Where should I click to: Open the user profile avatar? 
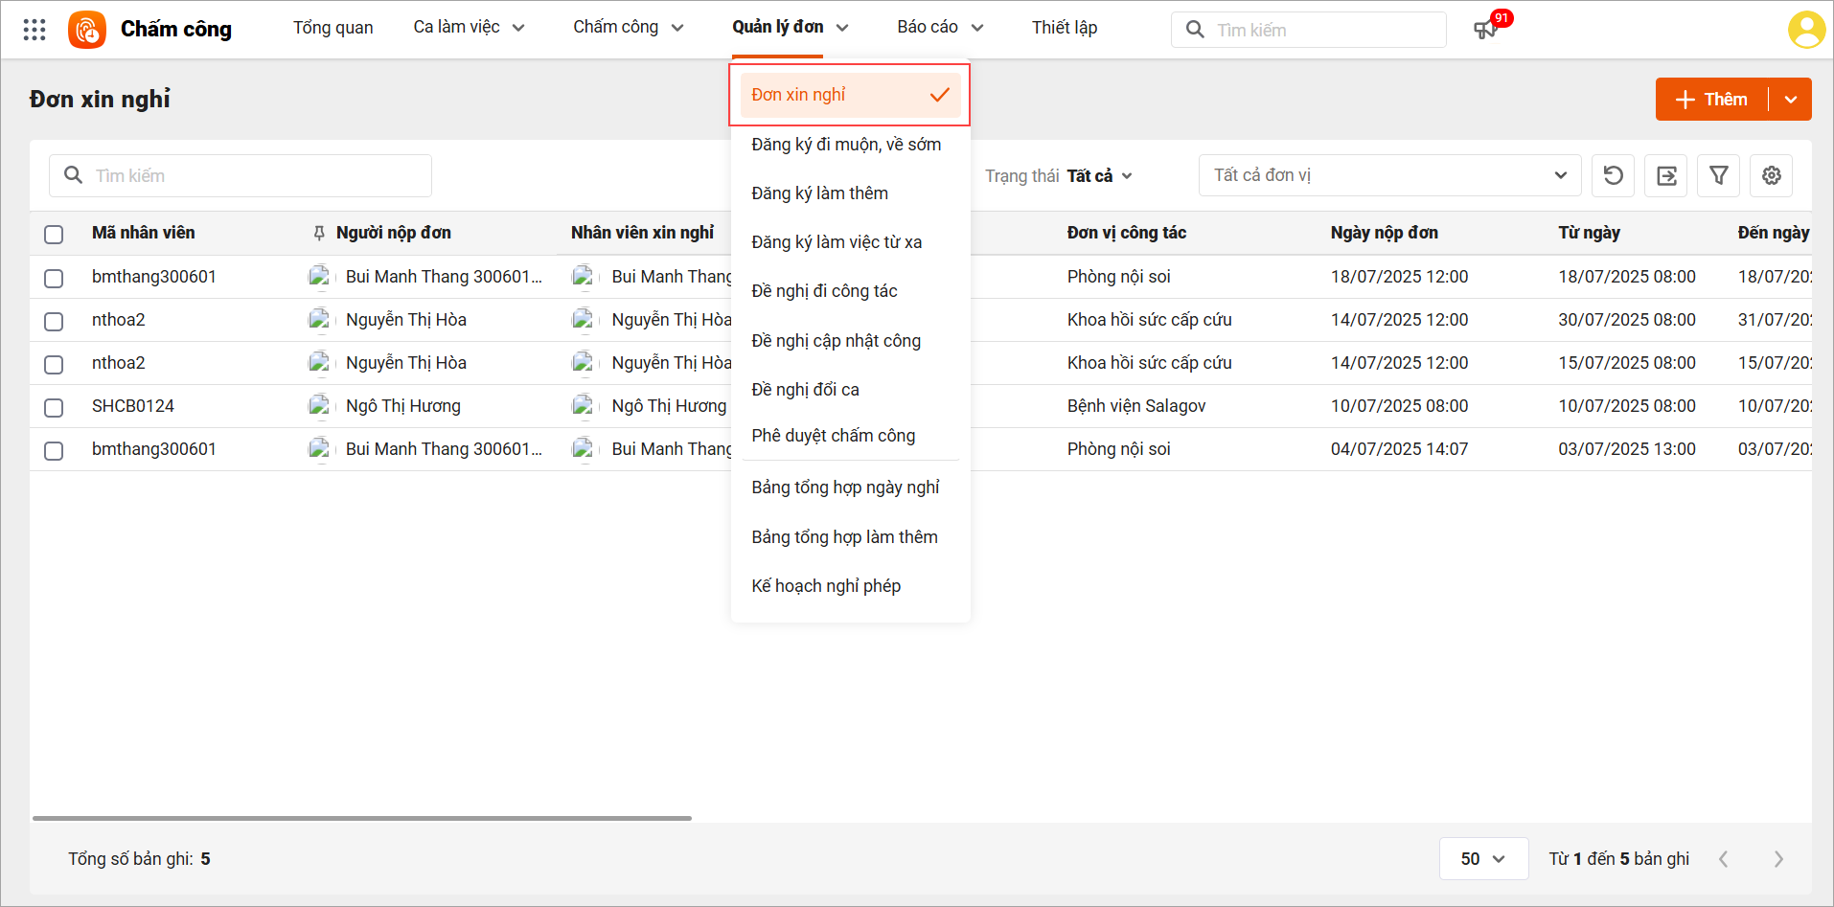[x=1806, y=30]
